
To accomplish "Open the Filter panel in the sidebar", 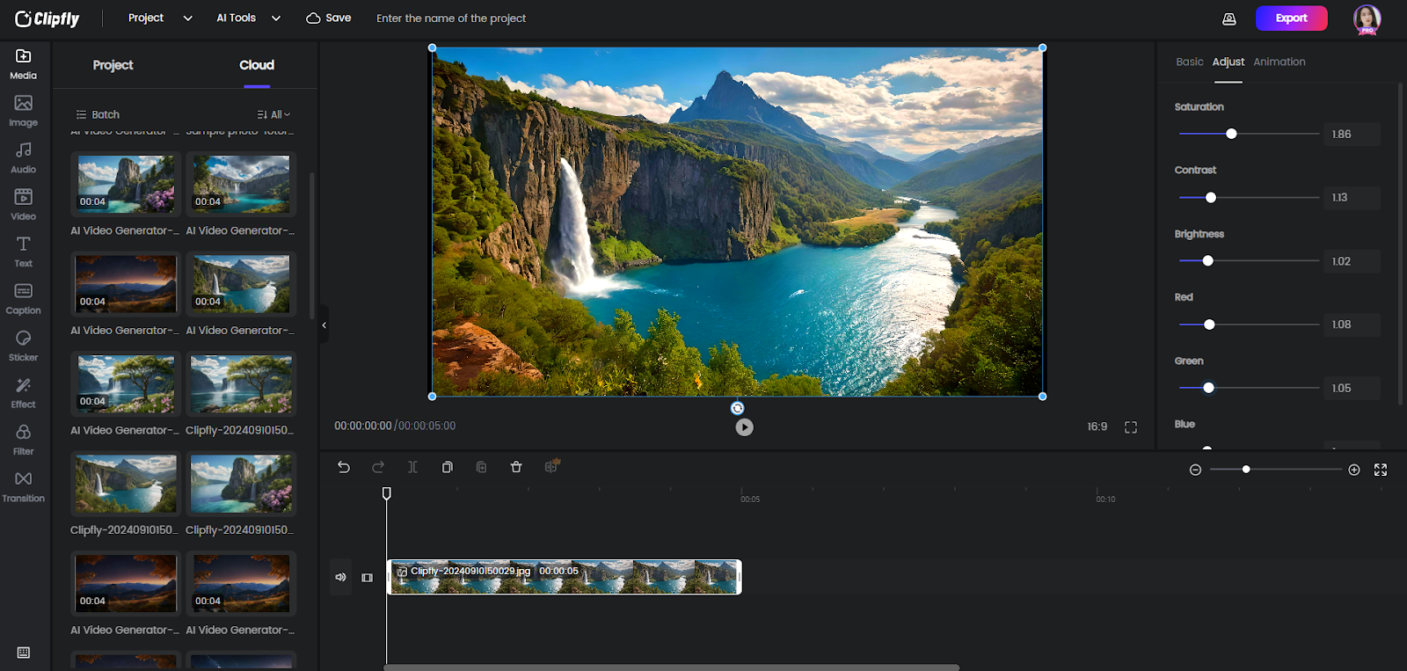I will tap(24, 440).
